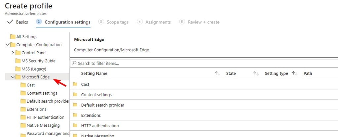Select Content settings in the left tree

(x=42, y=93)
